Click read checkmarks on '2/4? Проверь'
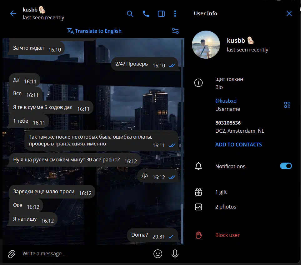 point(172,66)
